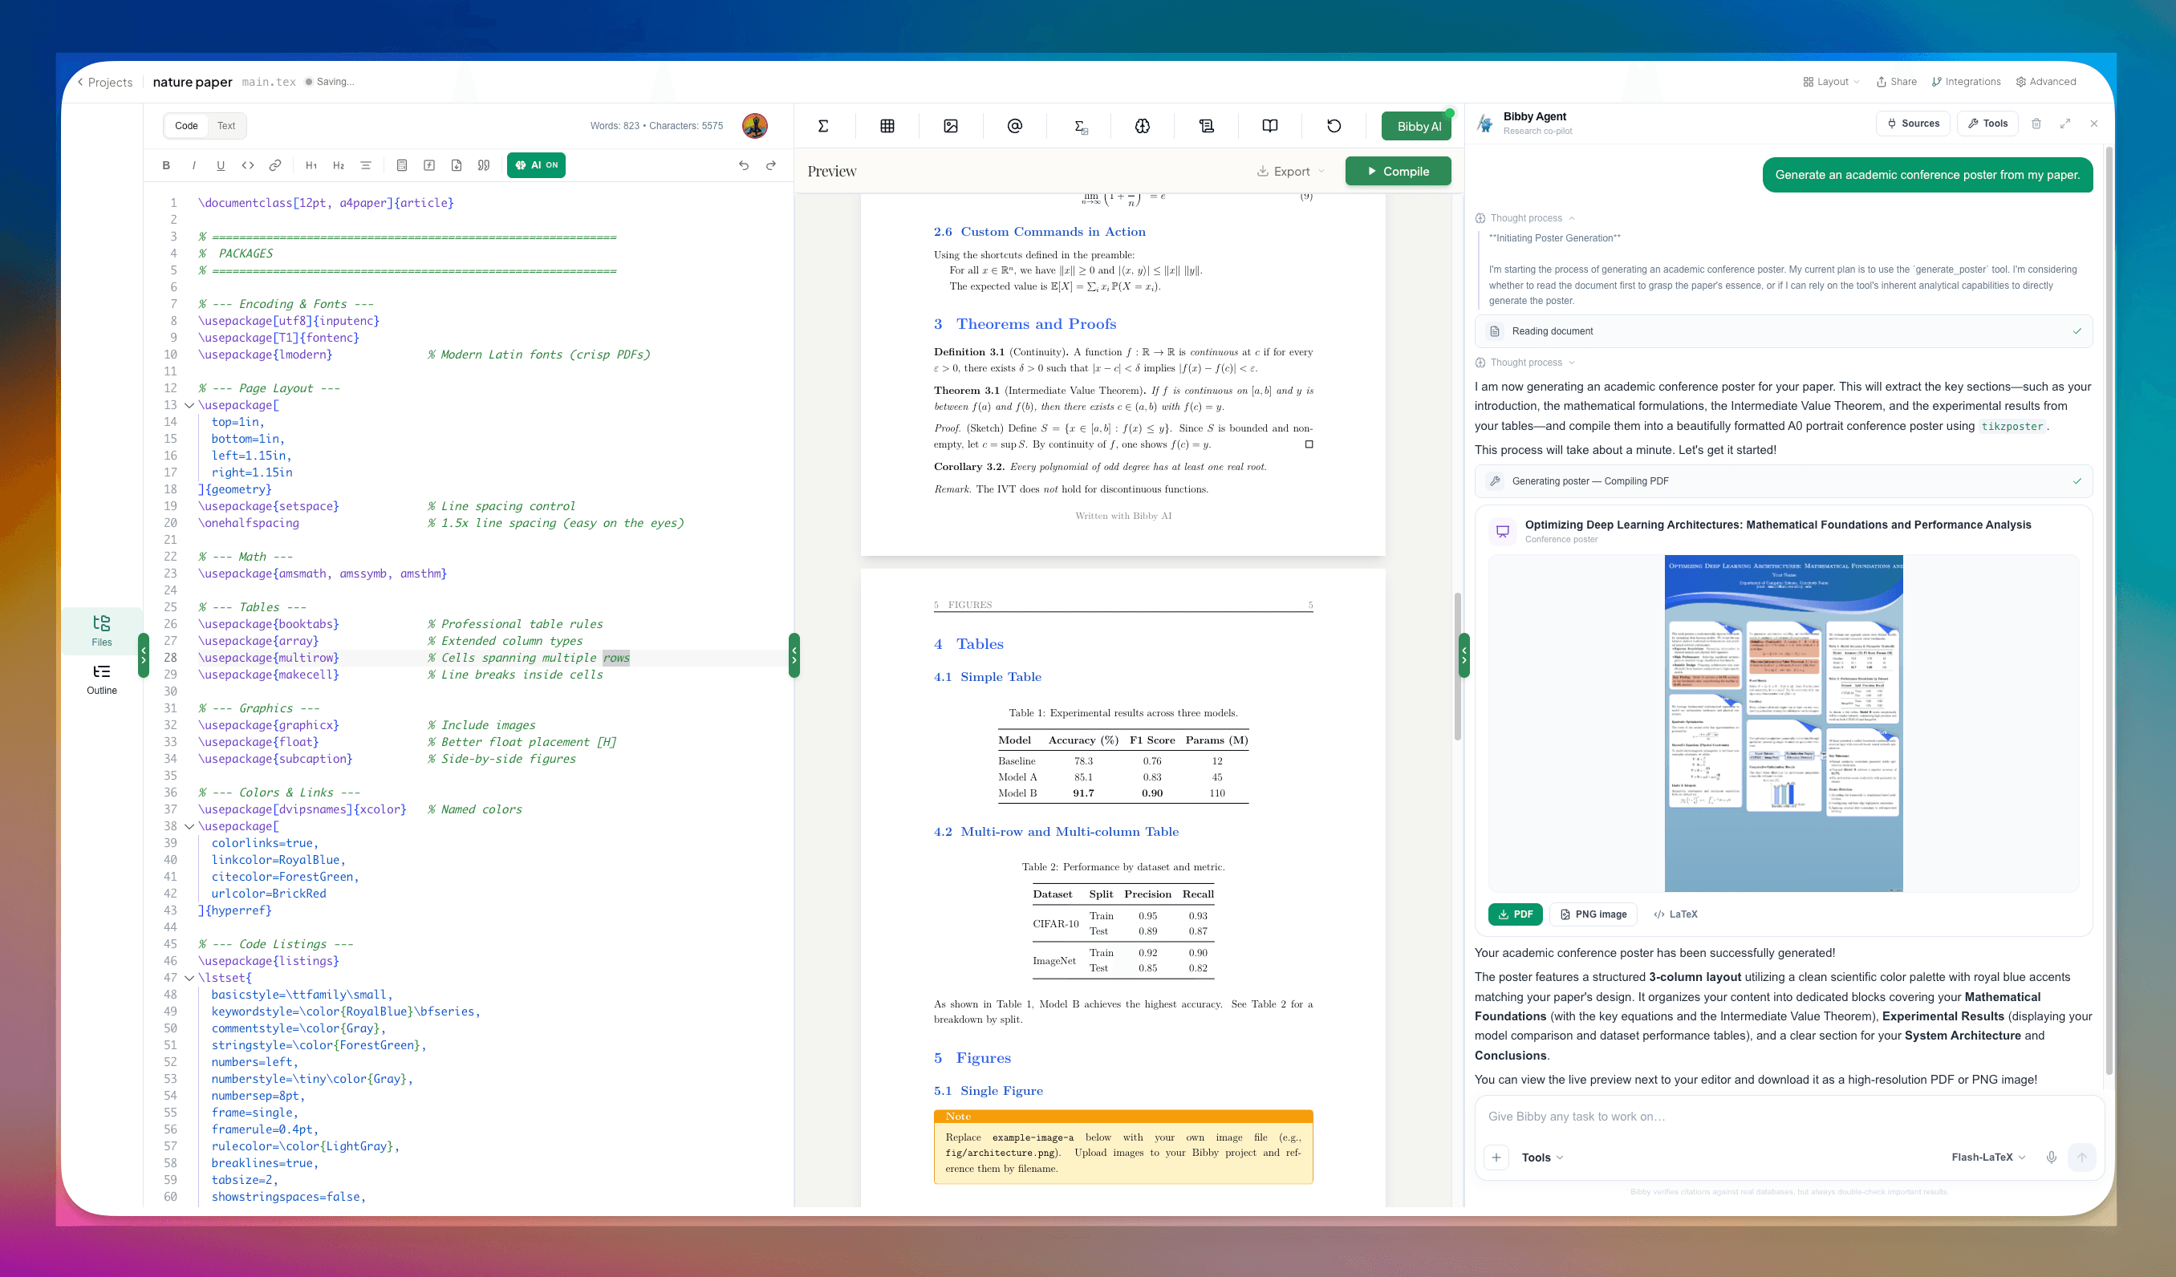Insert a Heading 1 with the H1 icon
The width and height of the screenshot is (2176, 1277).
(x=311, y=165)
